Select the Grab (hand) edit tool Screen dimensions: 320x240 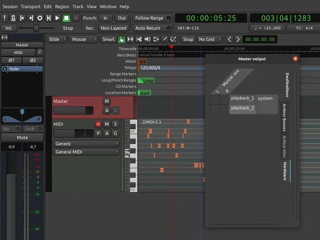click(121, 39)
